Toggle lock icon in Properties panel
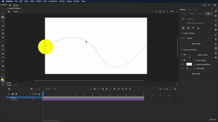Viewport: 218px width, 122px height. [x=198, y=28]
